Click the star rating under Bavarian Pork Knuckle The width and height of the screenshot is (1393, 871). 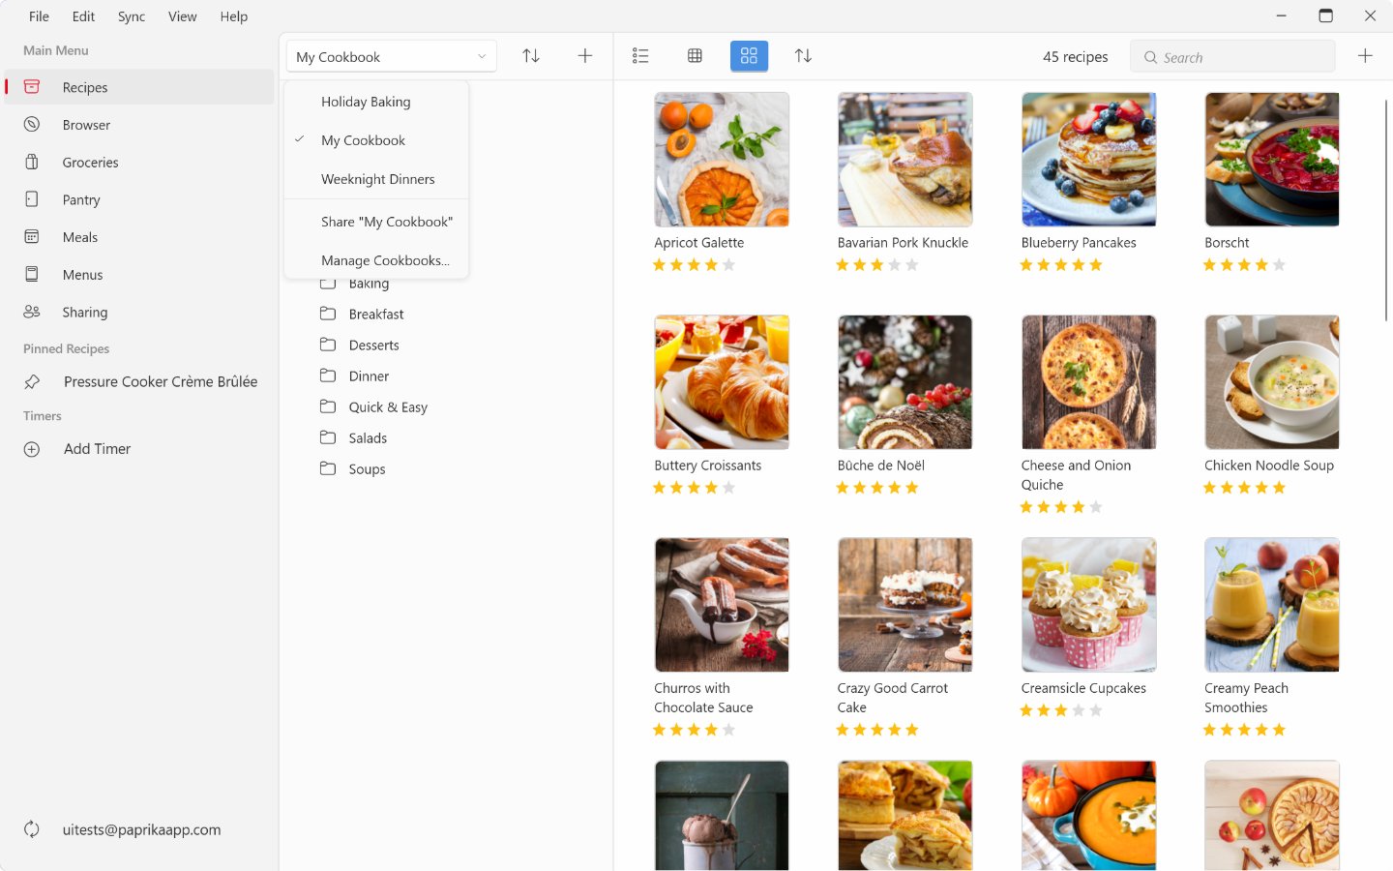877,265
